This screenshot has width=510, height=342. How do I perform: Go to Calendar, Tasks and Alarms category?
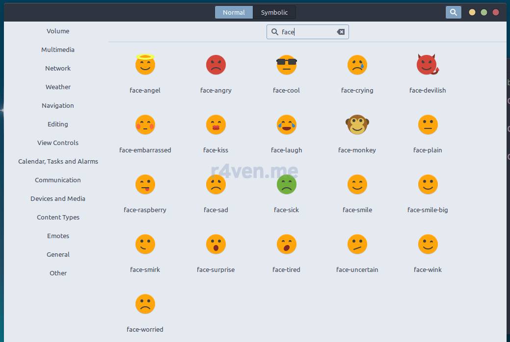(x=58, y=161)
